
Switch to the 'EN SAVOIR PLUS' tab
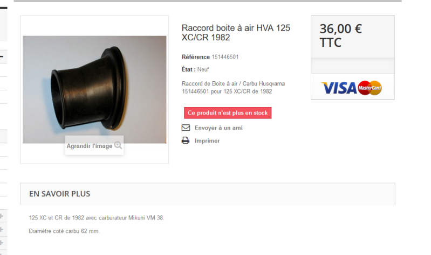click(x=60, y=194)
